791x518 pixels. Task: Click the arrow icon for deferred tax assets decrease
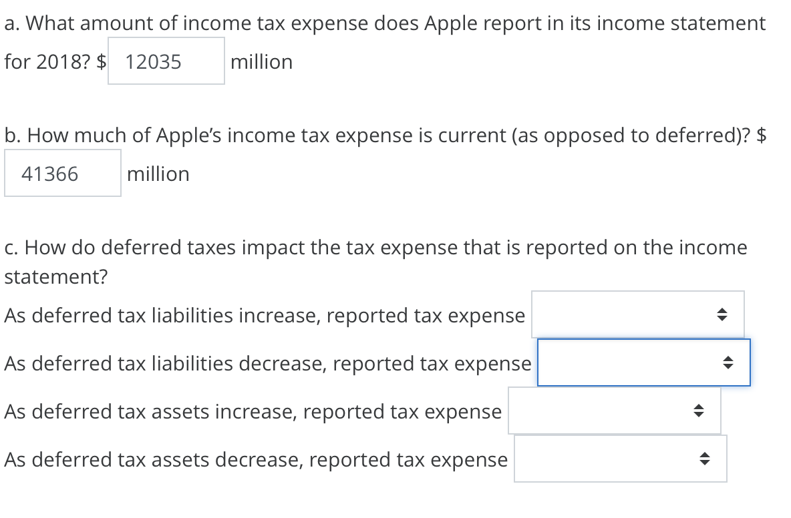point(704,459)
